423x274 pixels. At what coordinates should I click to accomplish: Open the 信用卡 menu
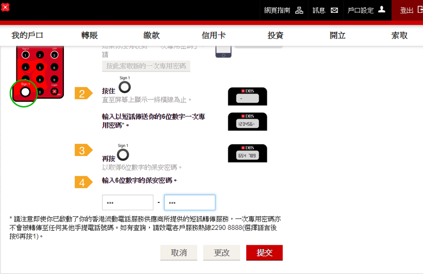click(213, 36)
